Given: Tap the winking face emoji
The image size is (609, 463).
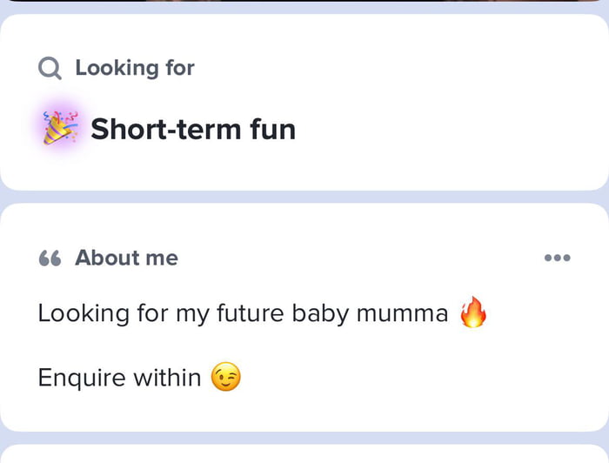Looking at the screenshot, I should [226, 378].
